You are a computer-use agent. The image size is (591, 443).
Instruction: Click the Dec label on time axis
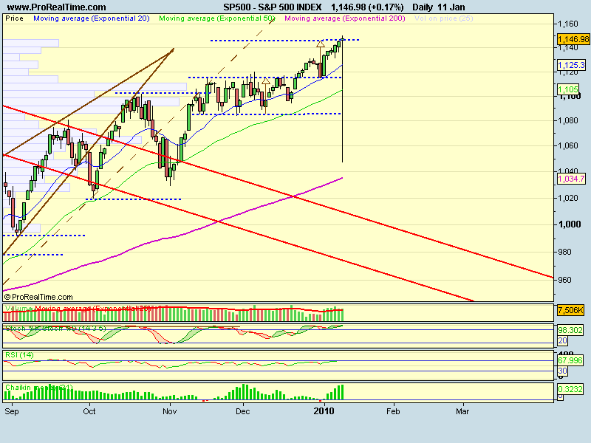[x=243, y=411]
